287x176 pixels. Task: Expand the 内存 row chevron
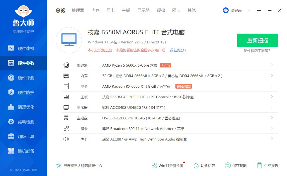point(272,76)
